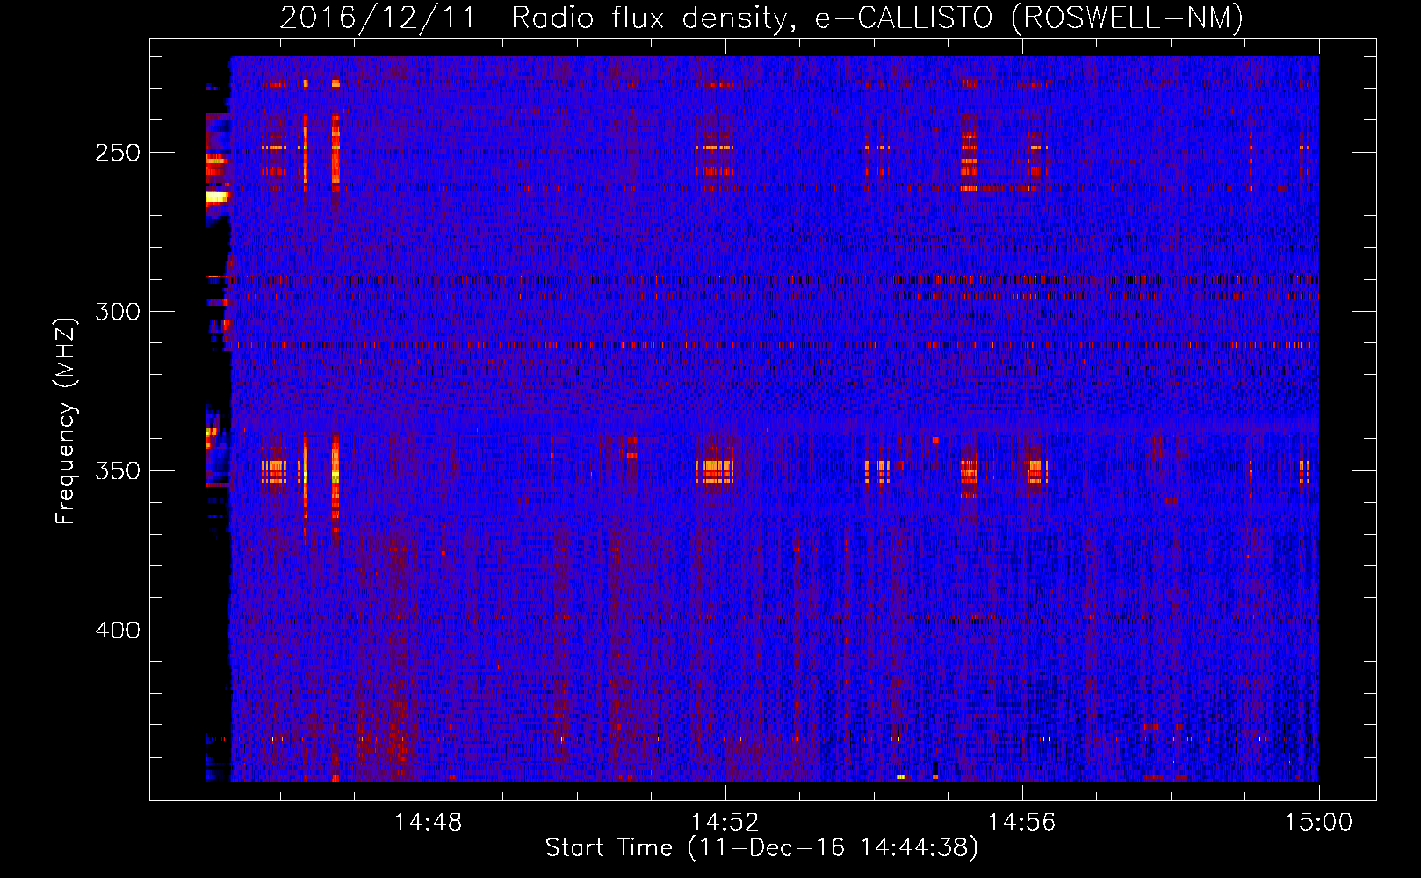This screenshot has height=878, width=1421.
Task: Click the 350 frequency tick label
Action: [x=117, y=471]
